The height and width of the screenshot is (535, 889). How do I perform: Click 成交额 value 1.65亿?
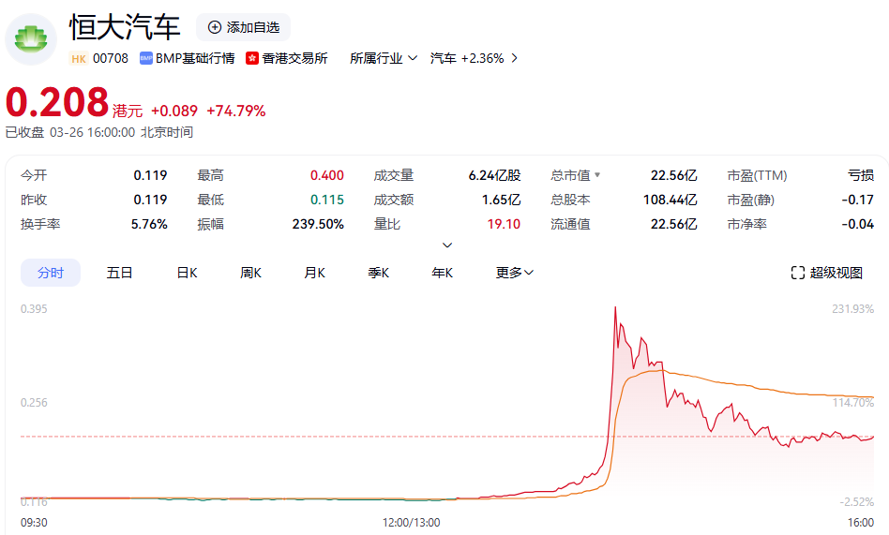tap(501, 200)
